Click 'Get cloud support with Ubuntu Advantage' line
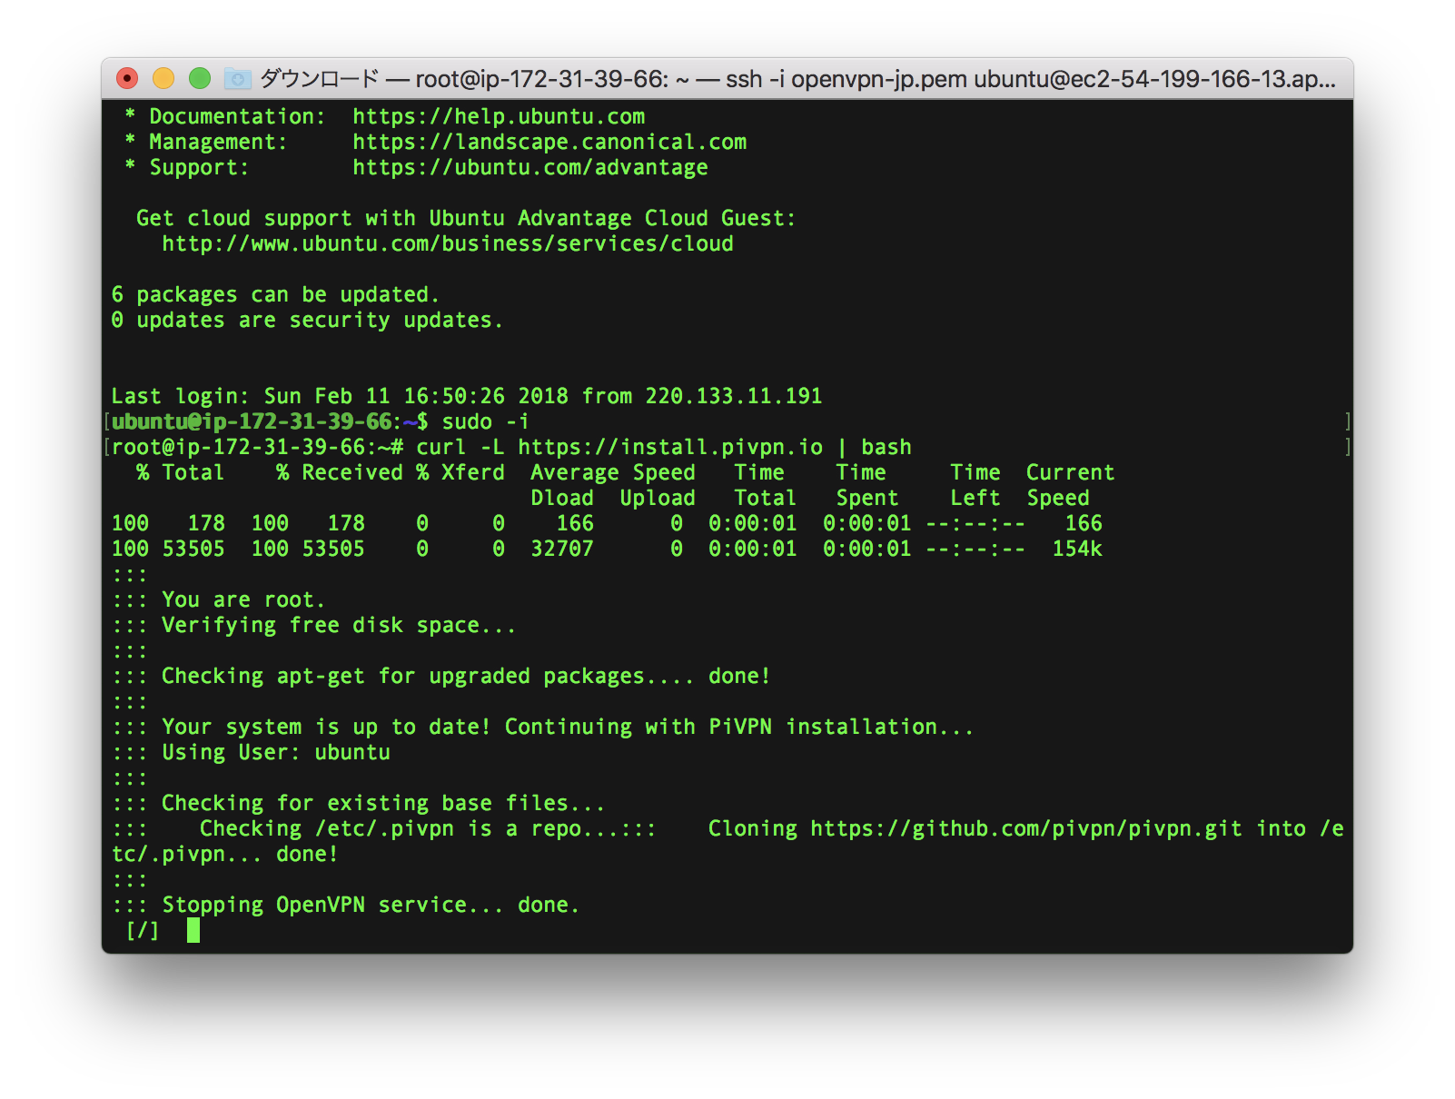The width and height of the screenshot is (1455, 1099). 466,218
